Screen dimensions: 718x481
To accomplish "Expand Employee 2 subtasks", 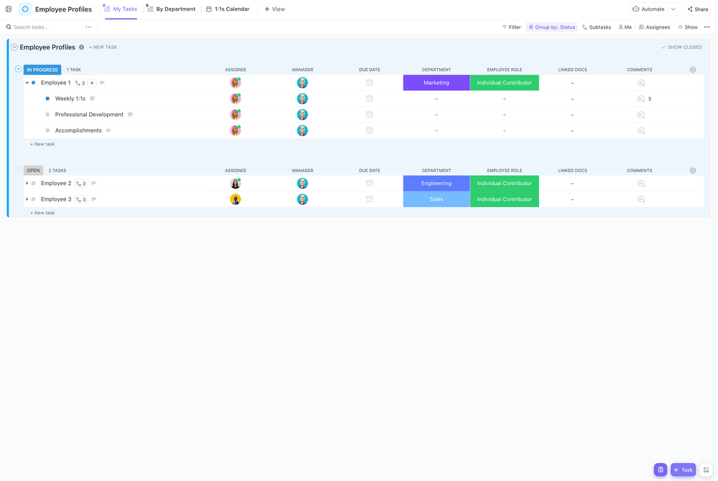I will 27,184.
